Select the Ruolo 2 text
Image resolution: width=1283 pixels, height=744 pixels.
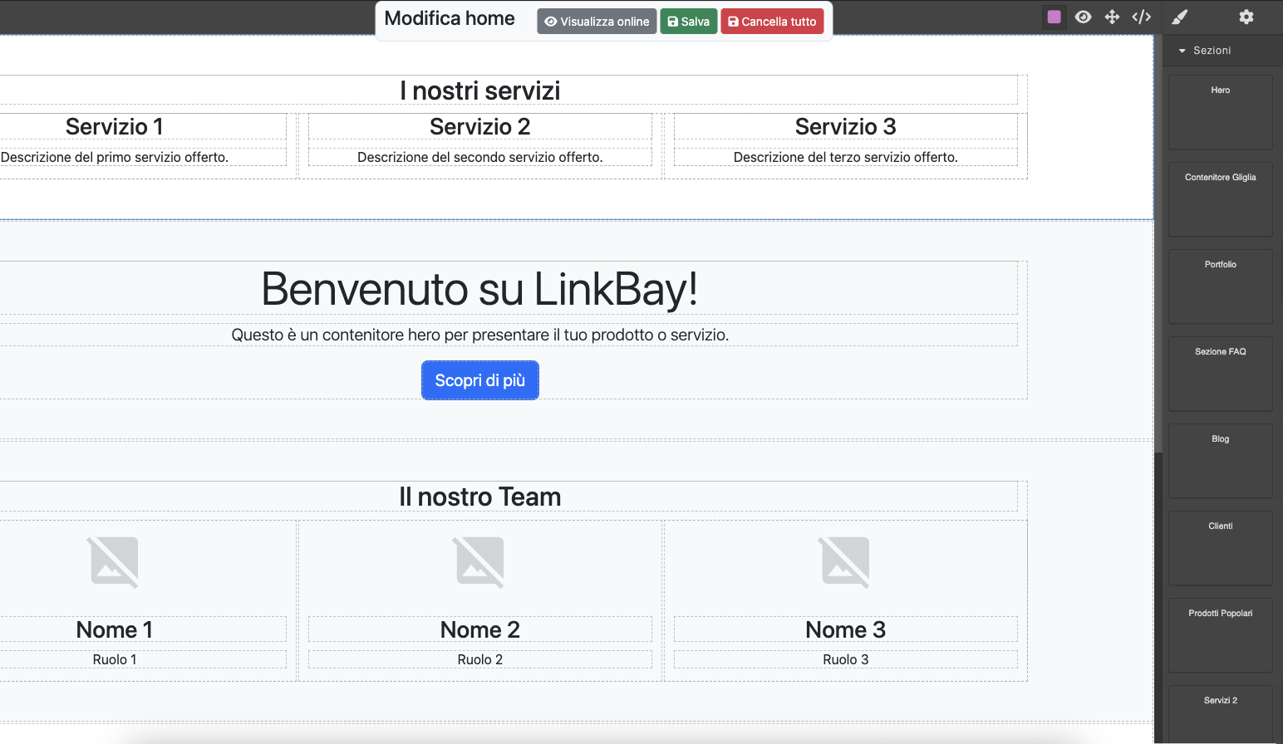pyautogui.click(x=480, y=659)
